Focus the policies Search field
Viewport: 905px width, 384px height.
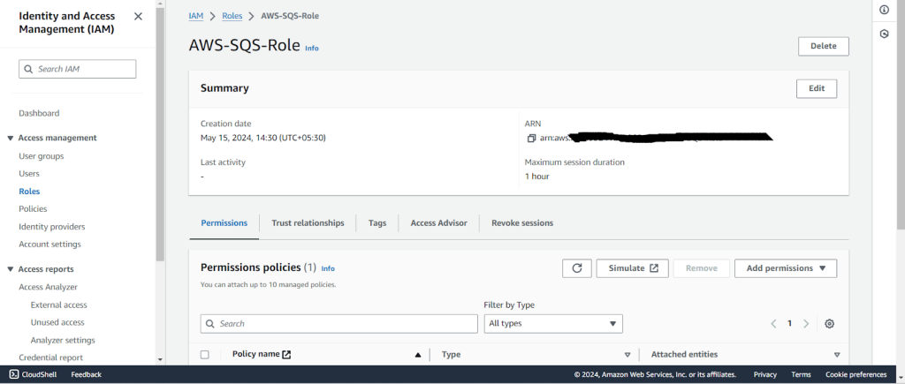[x=338, y=323]
